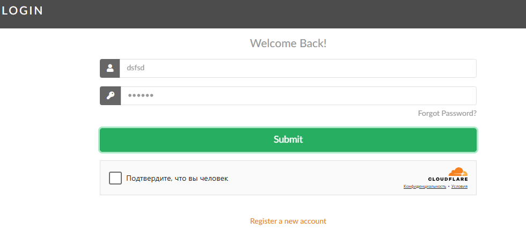526x236 pixels.
Task: Click the user silhouette icon
Action: coord(110,68)
